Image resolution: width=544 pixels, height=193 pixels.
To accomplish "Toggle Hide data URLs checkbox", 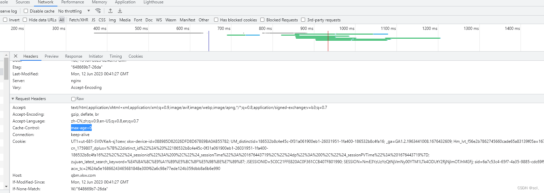I will click(25, 20).
